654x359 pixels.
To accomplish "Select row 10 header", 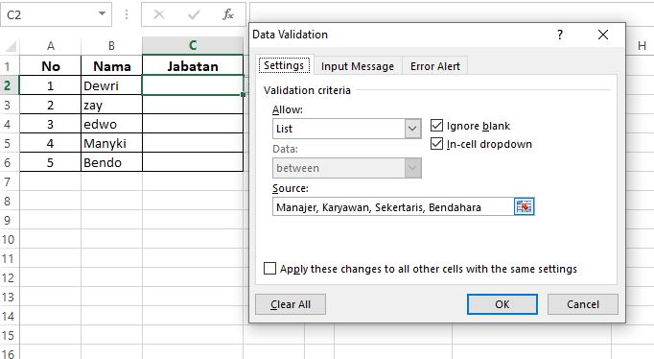I will tap(10, 239).
